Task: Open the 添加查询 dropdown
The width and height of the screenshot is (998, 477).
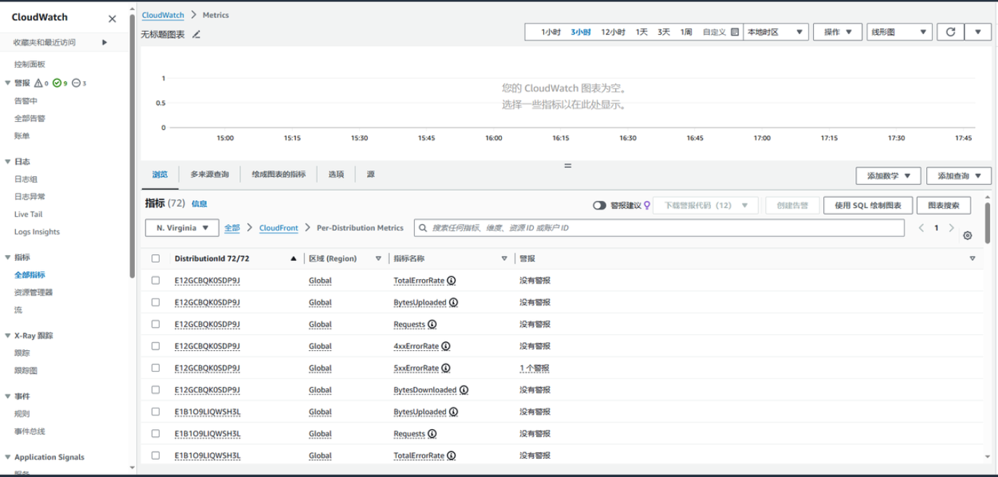Action: [959, 175]
